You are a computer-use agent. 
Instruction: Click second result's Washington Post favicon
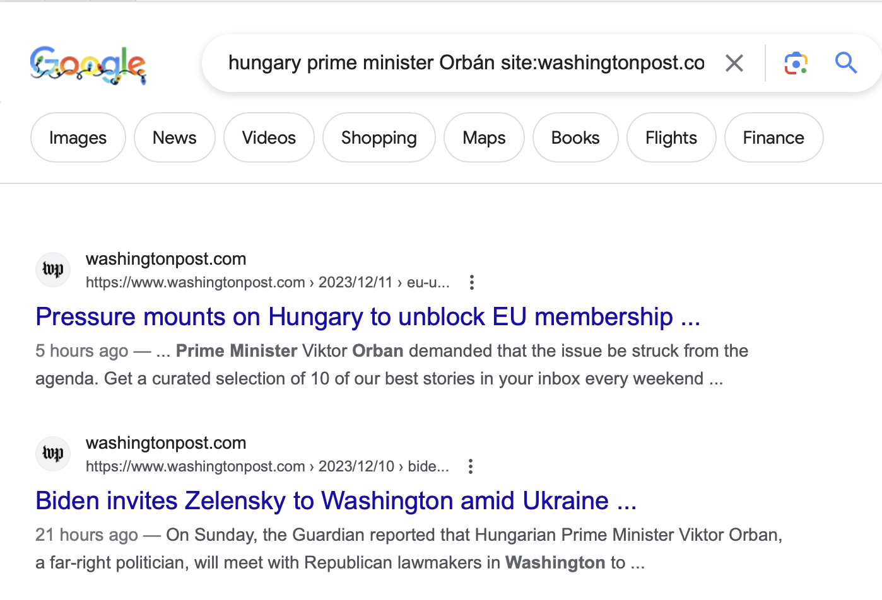tap(53, 454)
